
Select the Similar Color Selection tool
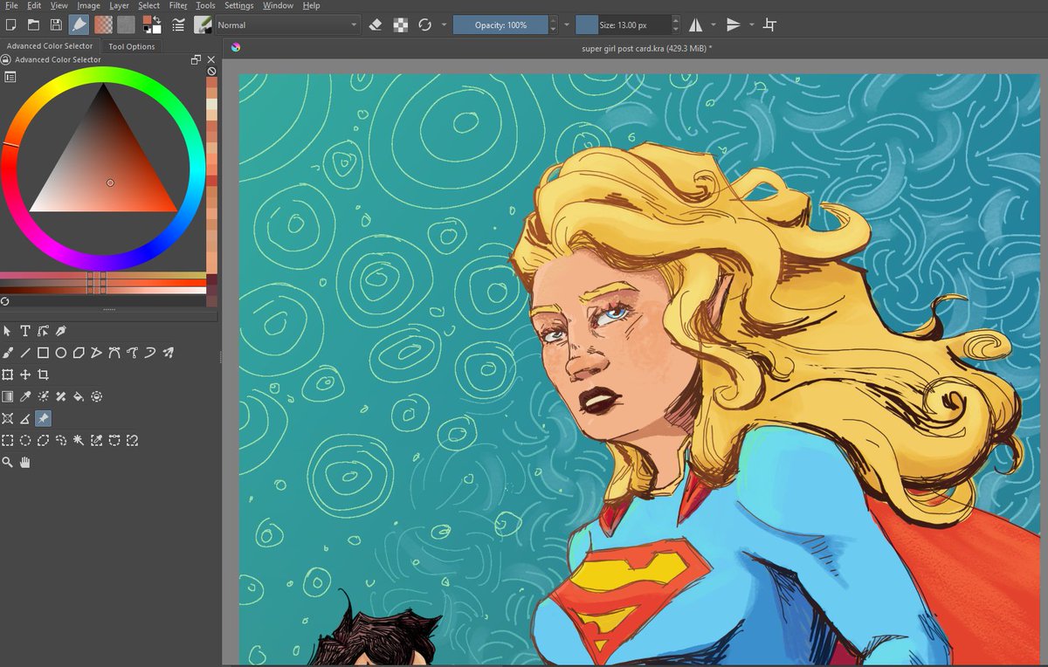pyautogui.click(x=96, y=440)
